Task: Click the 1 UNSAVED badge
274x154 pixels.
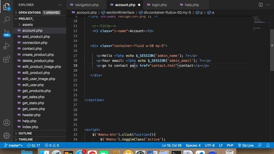Action: pos(51,12)
